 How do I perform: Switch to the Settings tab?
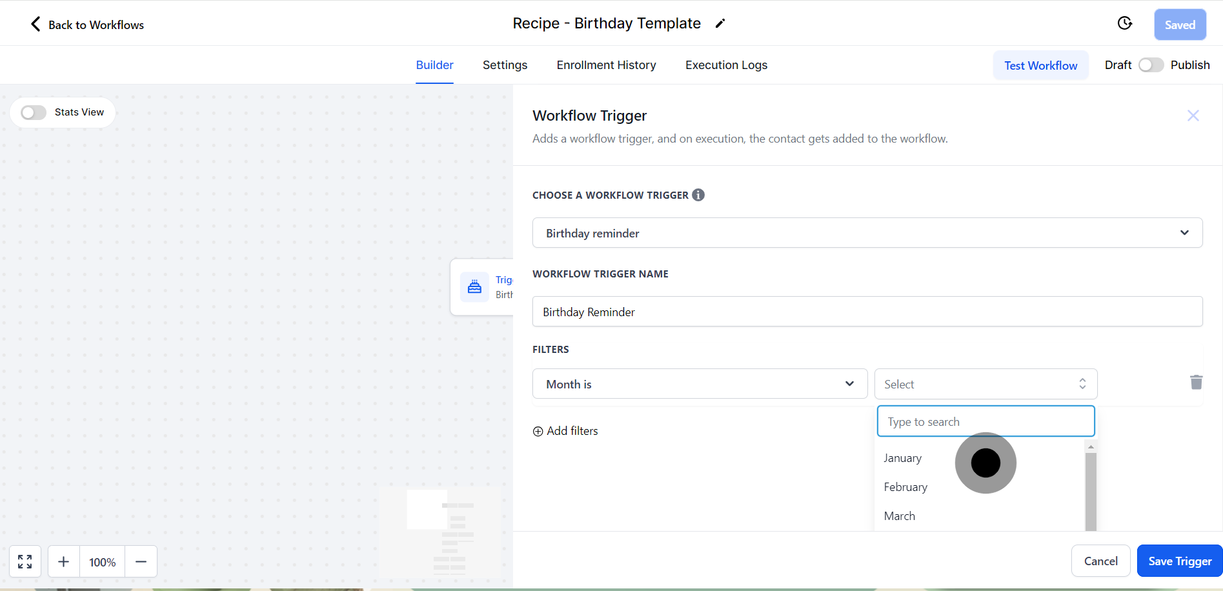click(505, 65)
